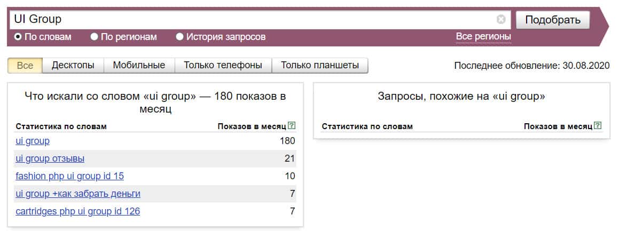619x231 pixels.
Task: Select the 'Только телефоны' tab
Action: [x=223, y=66]
